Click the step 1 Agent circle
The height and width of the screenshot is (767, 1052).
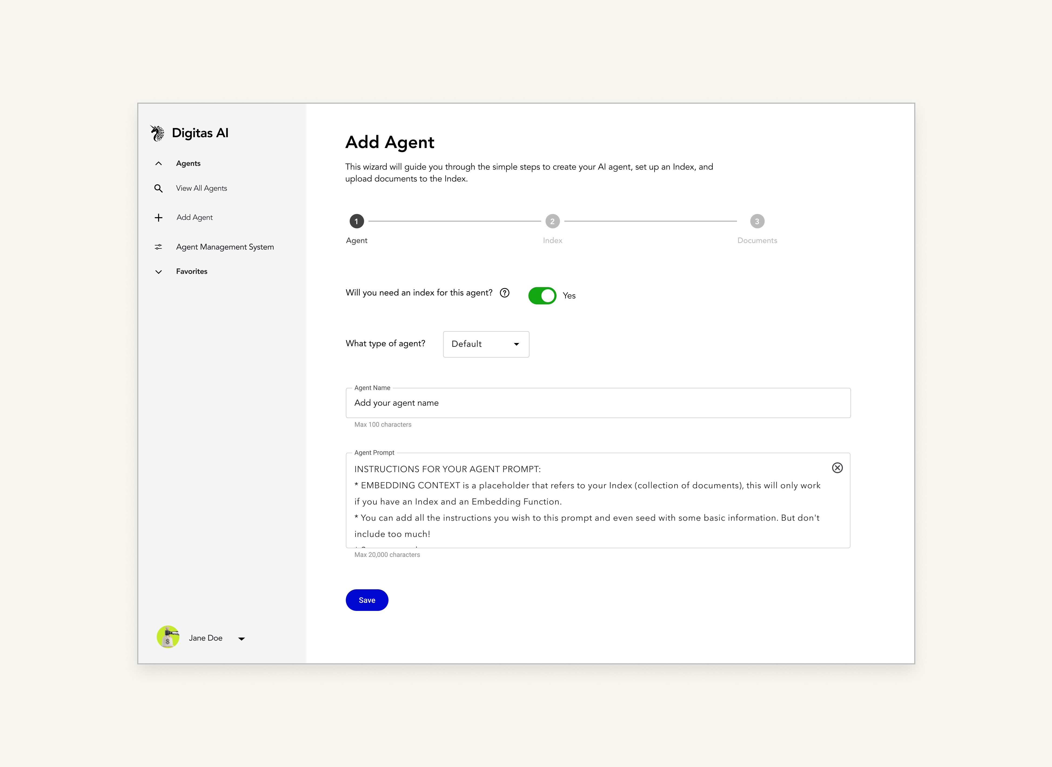[x=356, y=221]
